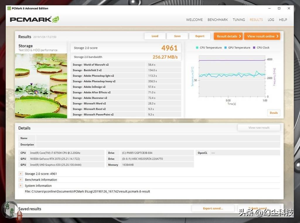Viewport: 300px width, 223px height.
Task: Open Result details
Action: (x=228, y=36)
